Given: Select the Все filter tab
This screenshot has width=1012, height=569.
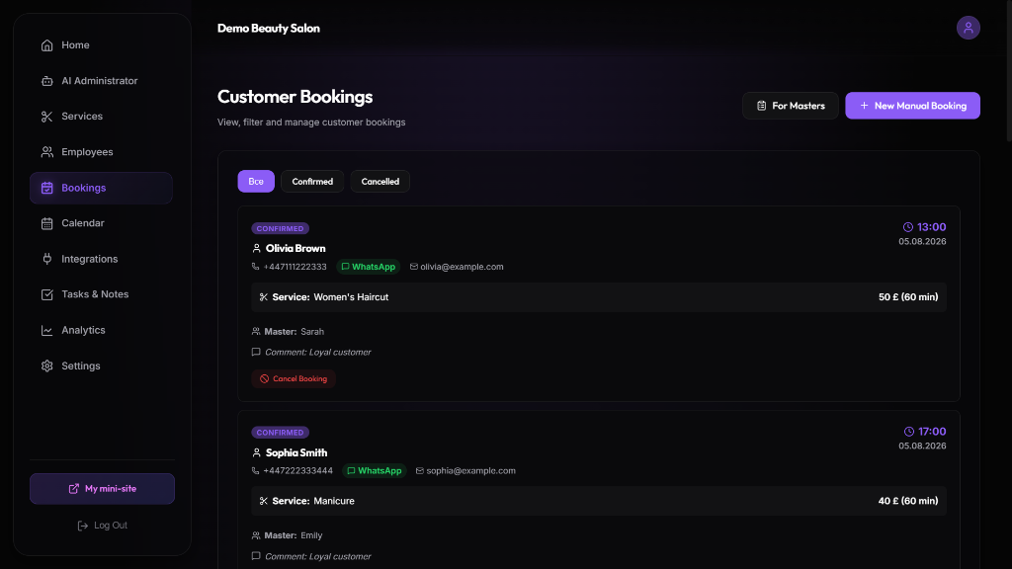Looking at the screenshot, I should (256, 182).
